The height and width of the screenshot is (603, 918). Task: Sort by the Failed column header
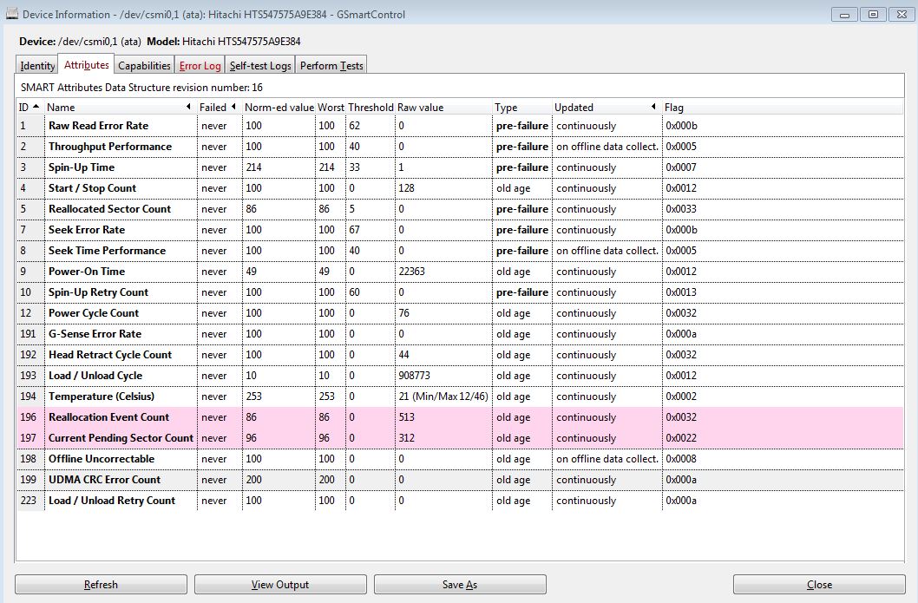point(219,107)
